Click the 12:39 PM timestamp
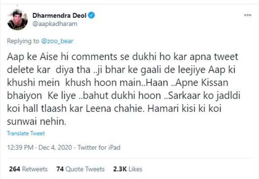This screenshot has width=259, height=179. tap(20, 147)
